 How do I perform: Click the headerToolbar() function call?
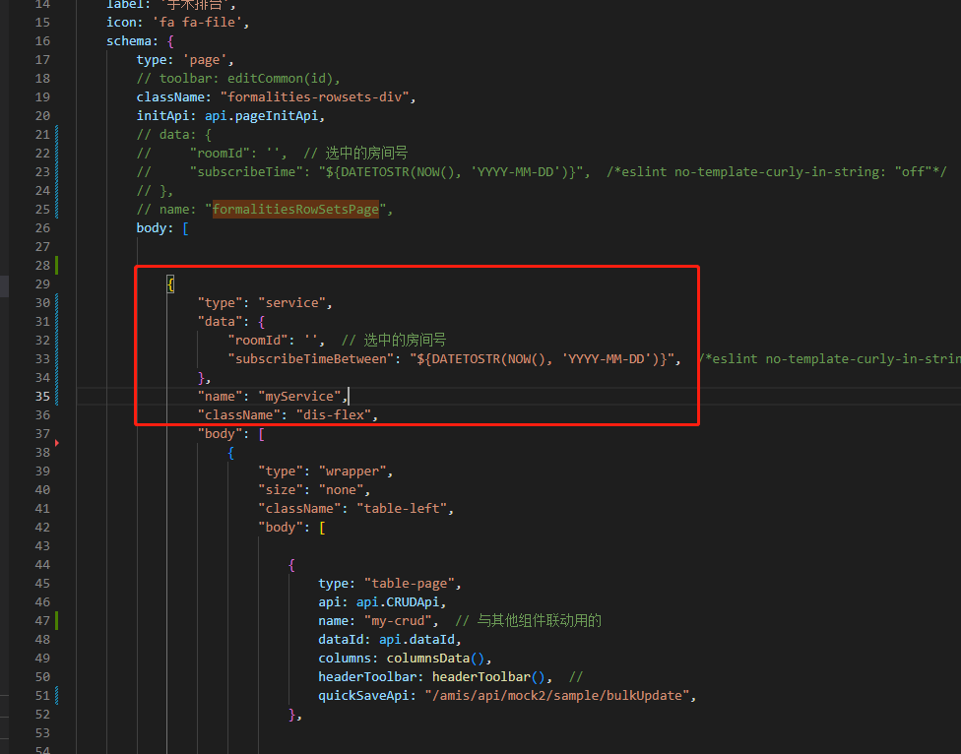[x=488, y=677]
